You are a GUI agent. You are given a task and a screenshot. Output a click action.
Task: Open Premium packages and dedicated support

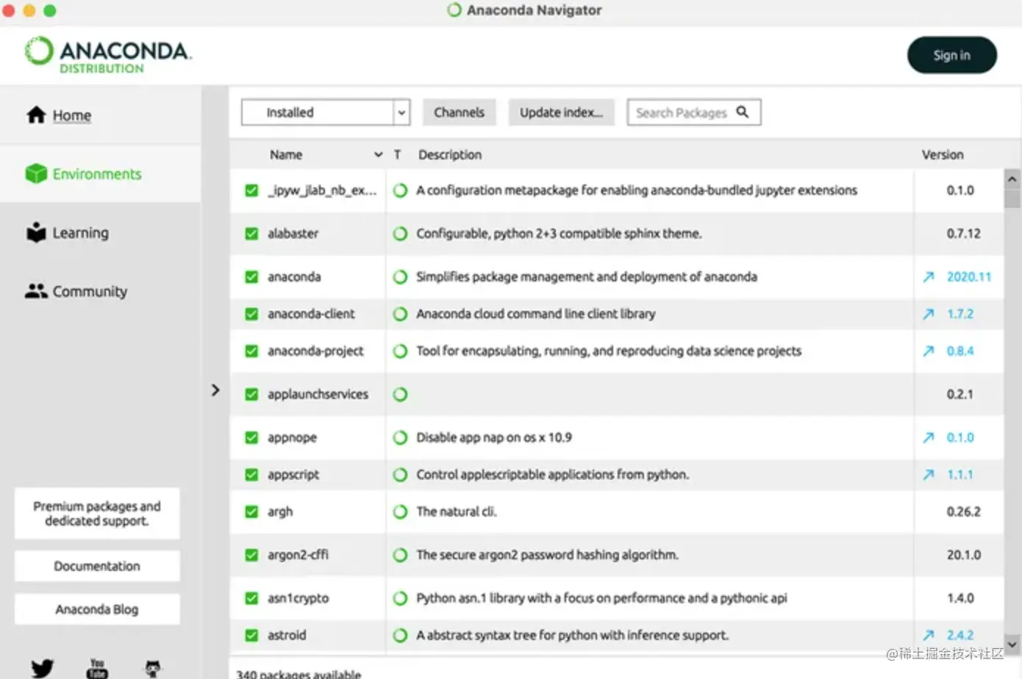[x=97, y=514]
